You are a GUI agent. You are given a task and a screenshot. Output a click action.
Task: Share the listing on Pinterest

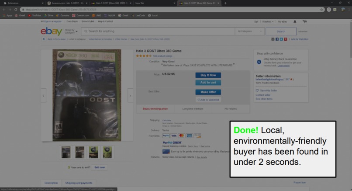[x=286, y=39]
